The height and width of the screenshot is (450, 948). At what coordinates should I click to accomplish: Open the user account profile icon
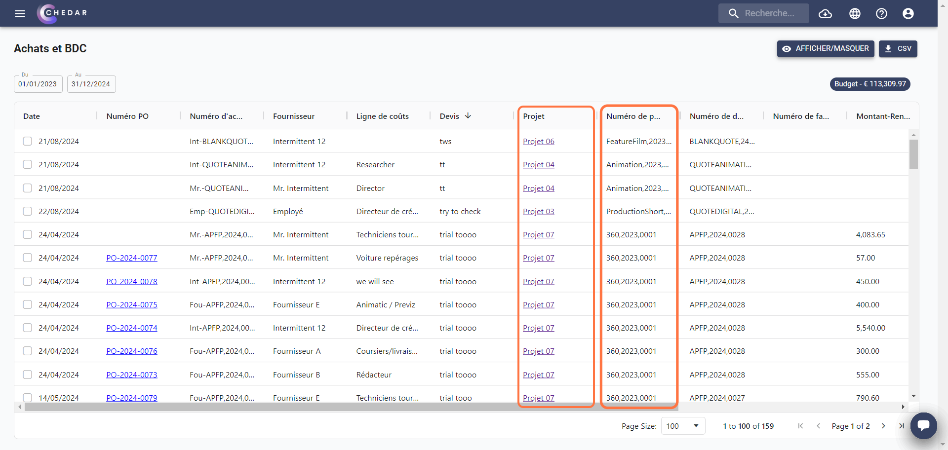908,13
